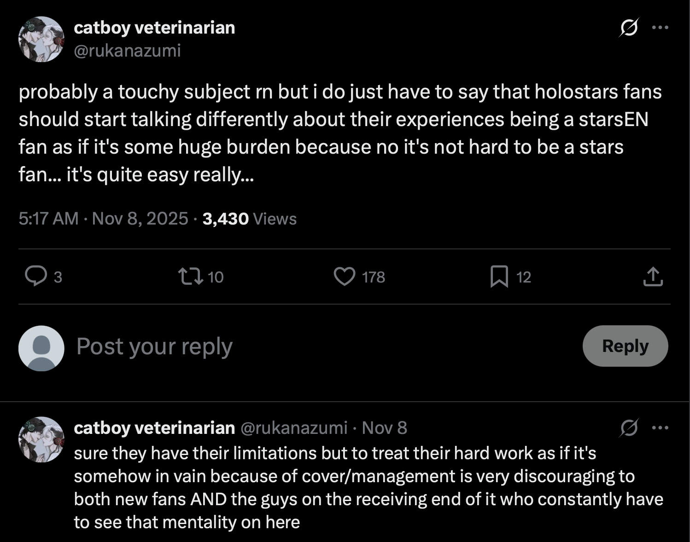
Task: Click @rukanazumi handle in reply tweet
Action: click(x=293, y=428)
